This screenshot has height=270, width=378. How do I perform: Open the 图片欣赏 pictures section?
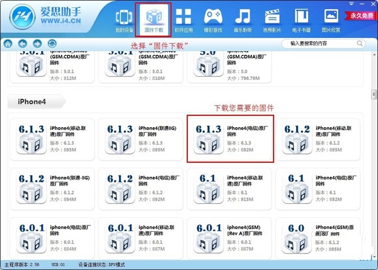pos(331,21)
